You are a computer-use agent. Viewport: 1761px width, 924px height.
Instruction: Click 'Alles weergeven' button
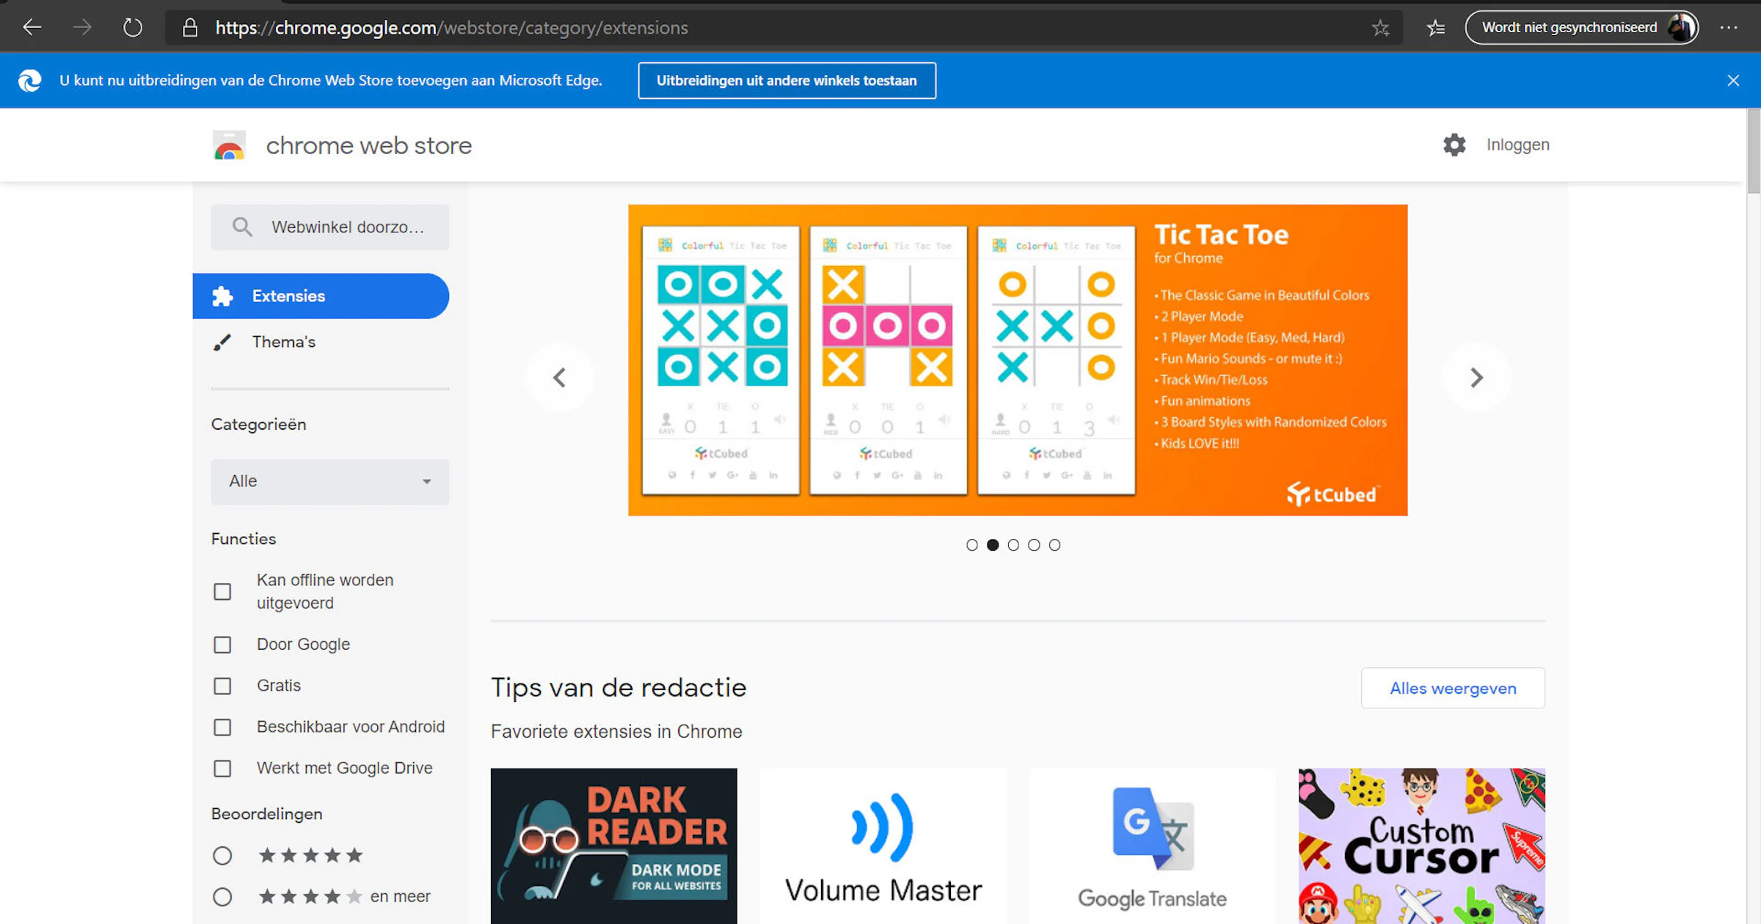pos(1453,688)
